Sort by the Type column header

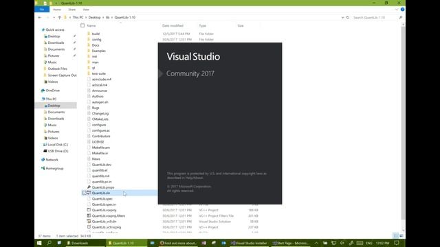pyautogui.click(x=203, y=25)
